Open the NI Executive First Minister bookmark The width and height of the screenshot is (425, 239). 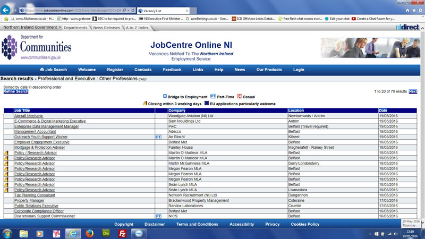[x=161, y=19]
